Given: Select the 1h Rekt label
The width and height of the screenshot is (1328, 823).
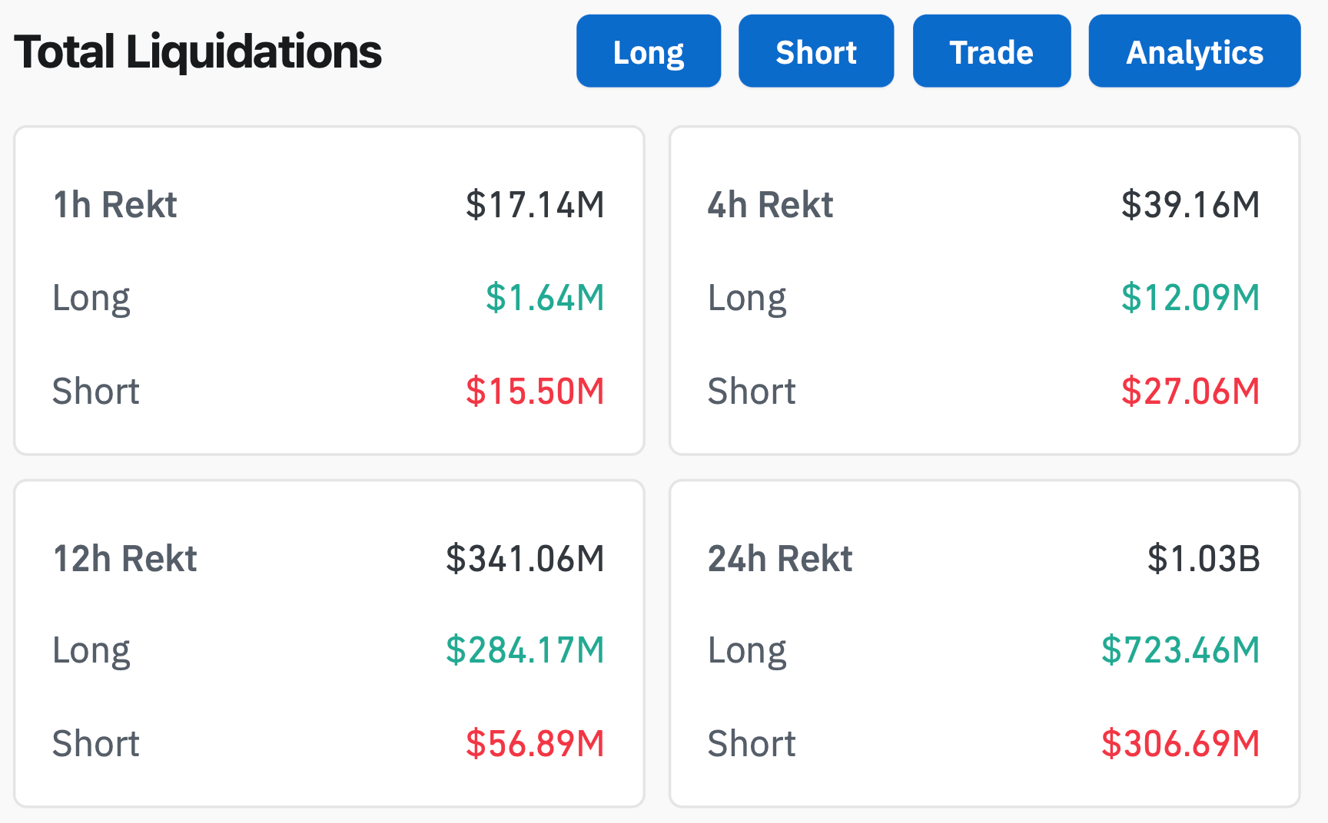Looking at the screenshot, I should coord(115,205).
